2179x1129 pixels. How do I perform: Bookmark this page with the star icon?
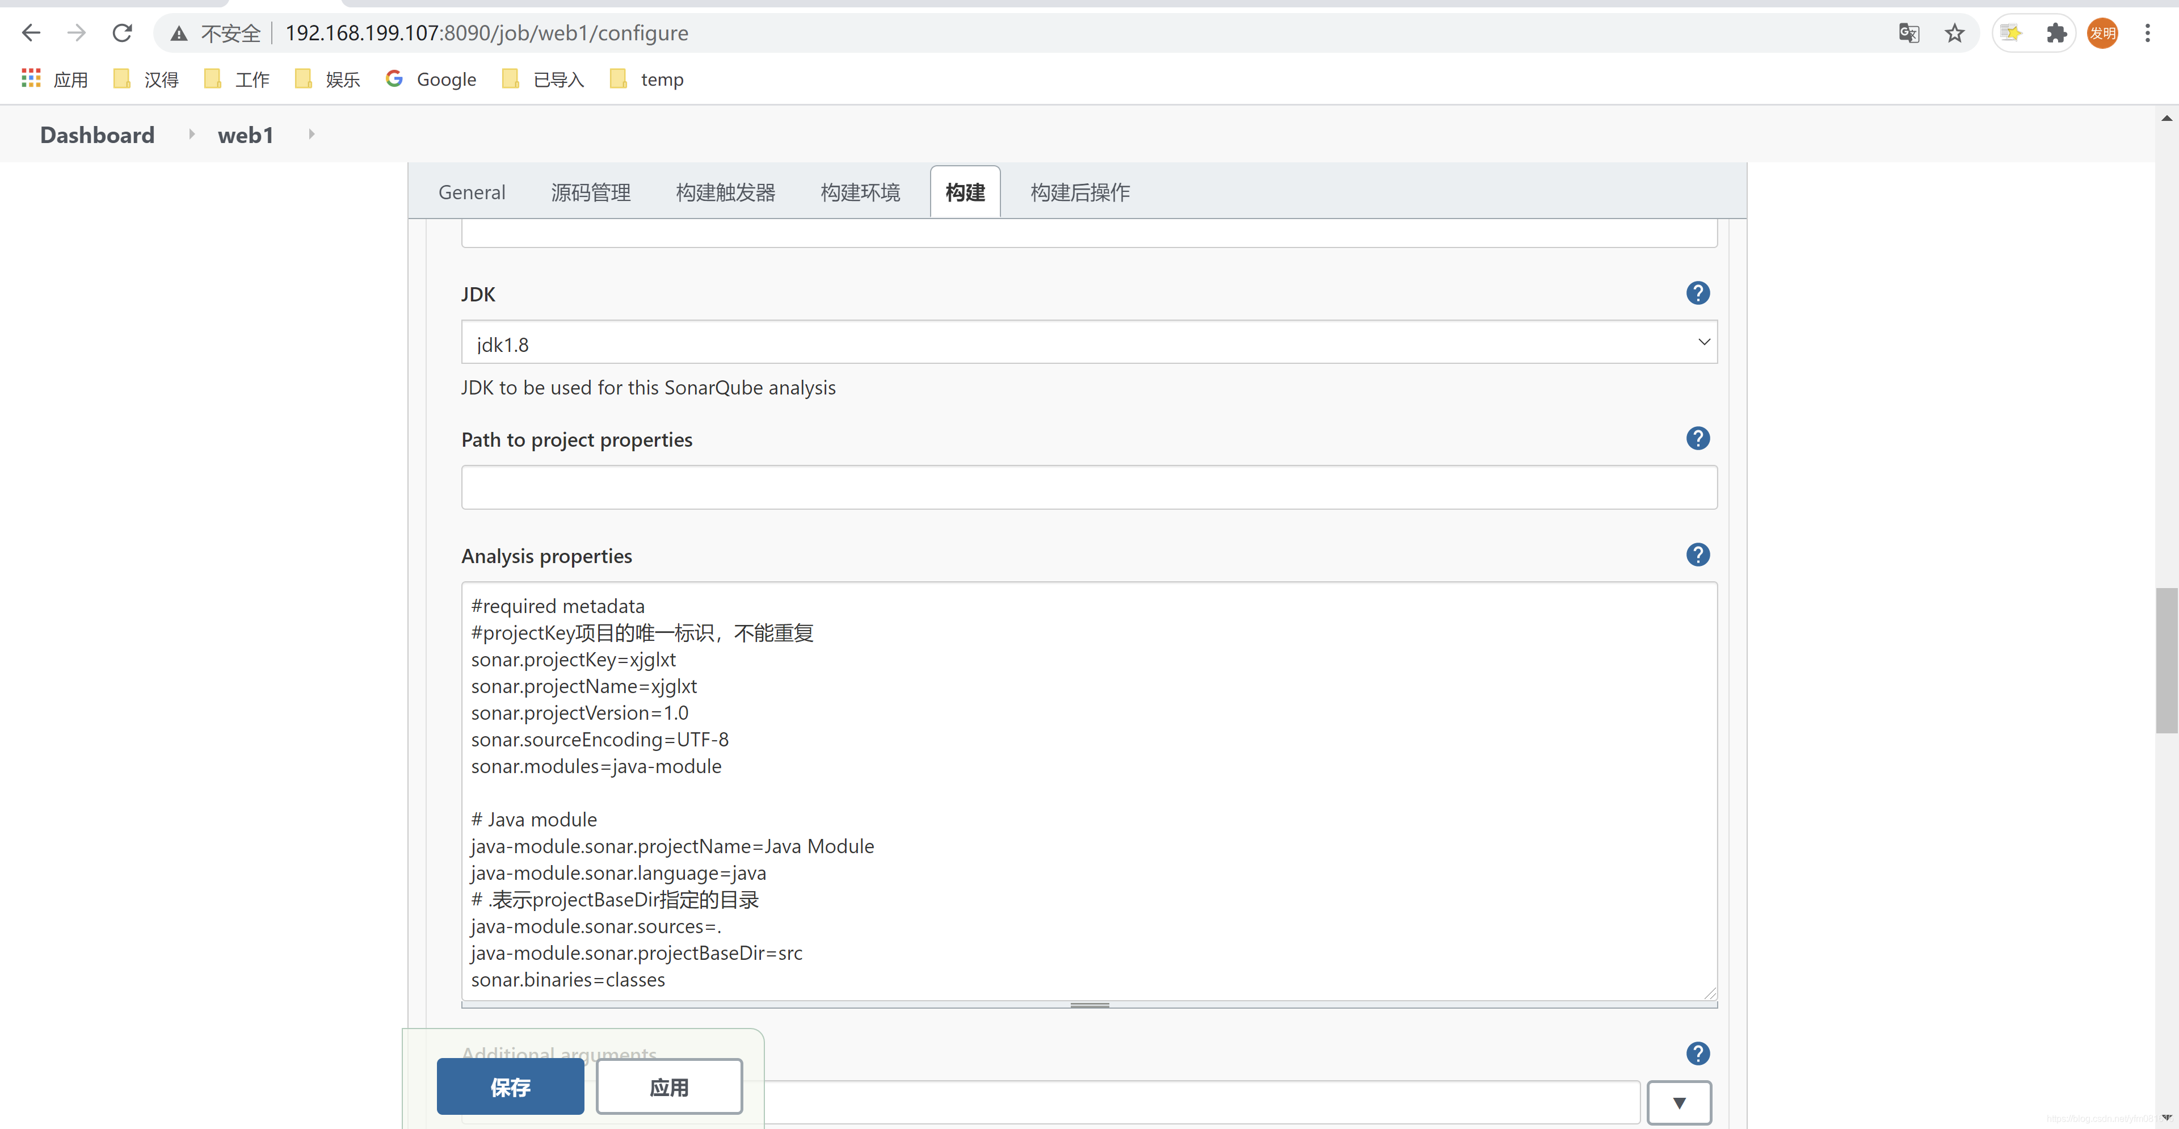(x=1954, y=34)
